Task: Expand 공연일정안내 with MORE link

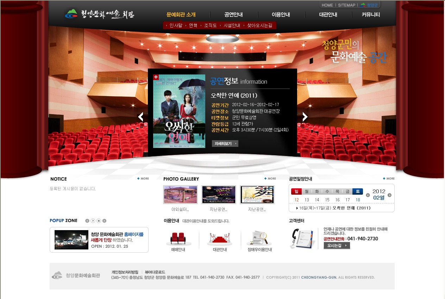Action: pyautogui.click(x=389, y=178)
